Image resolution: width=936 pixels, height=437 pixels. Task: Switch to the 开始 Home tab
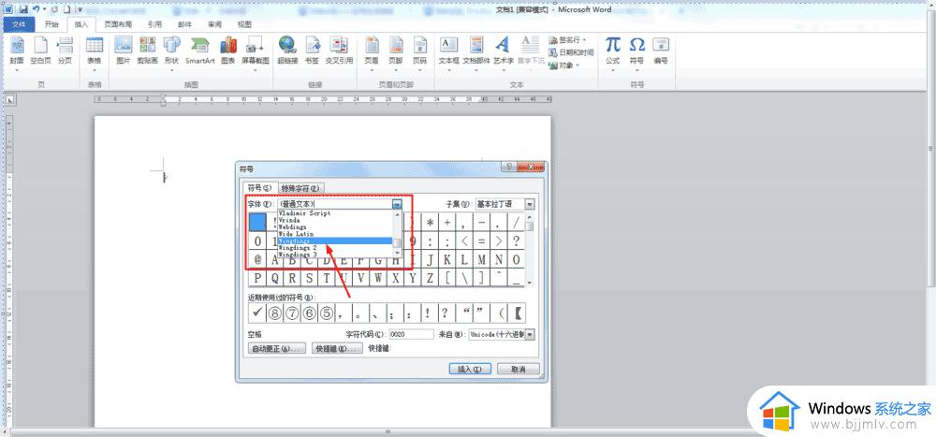(x=51, y=24)
